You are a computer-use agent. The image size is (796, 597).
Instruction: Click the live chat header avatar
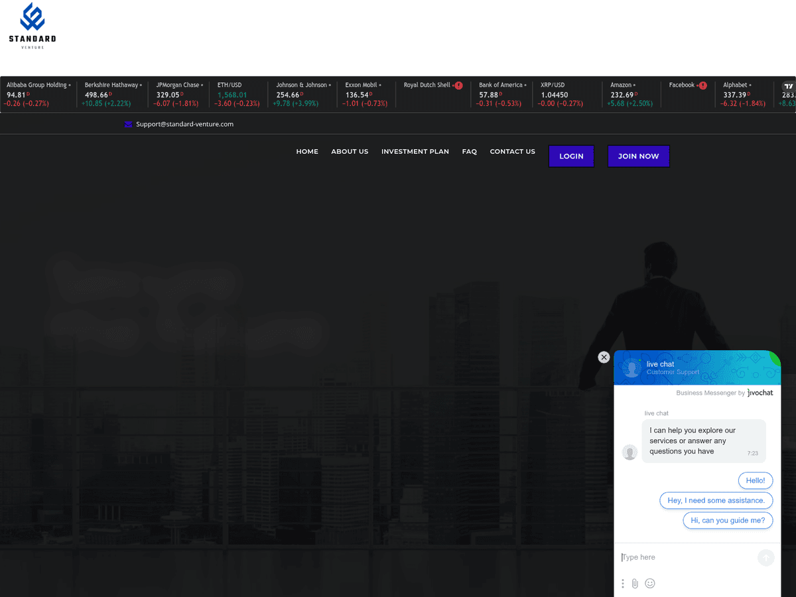pos(632,368)
